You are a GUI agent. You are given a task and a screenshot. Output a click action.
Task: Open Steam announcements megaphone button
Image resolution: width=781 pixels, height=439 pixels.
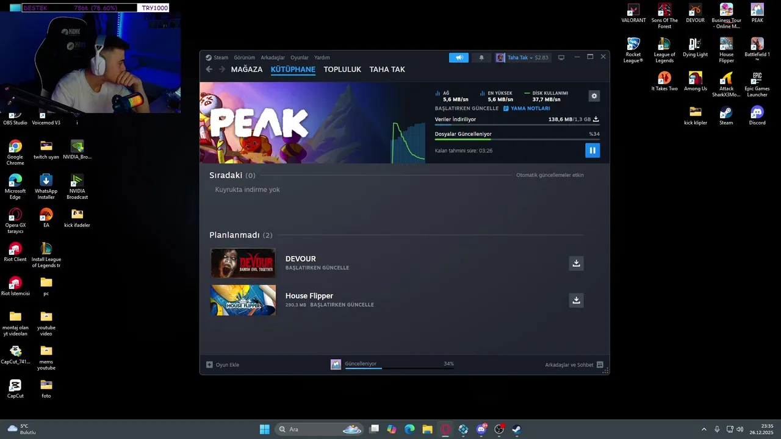pos(459,57)
